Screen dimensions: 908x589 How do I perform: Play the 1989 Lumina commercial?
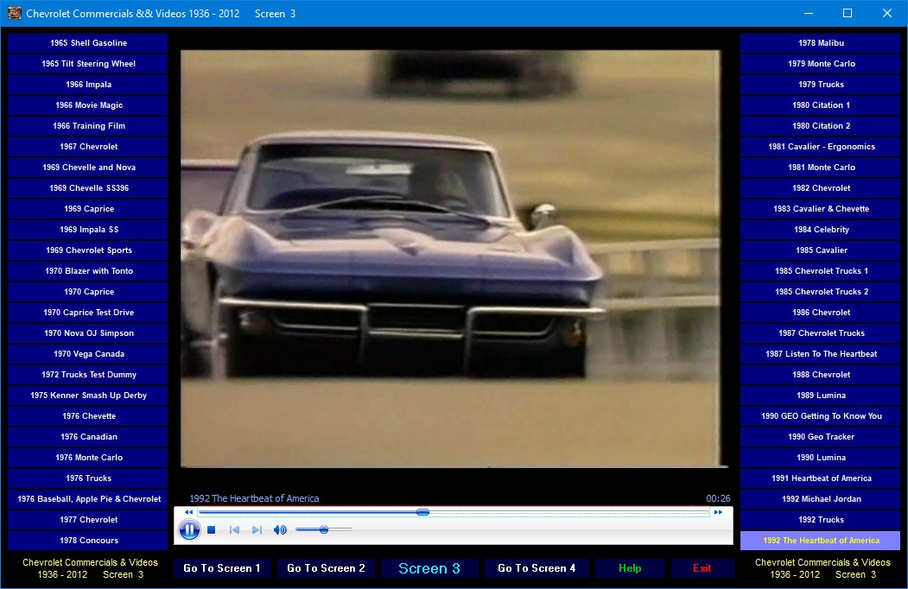[821, 396]
